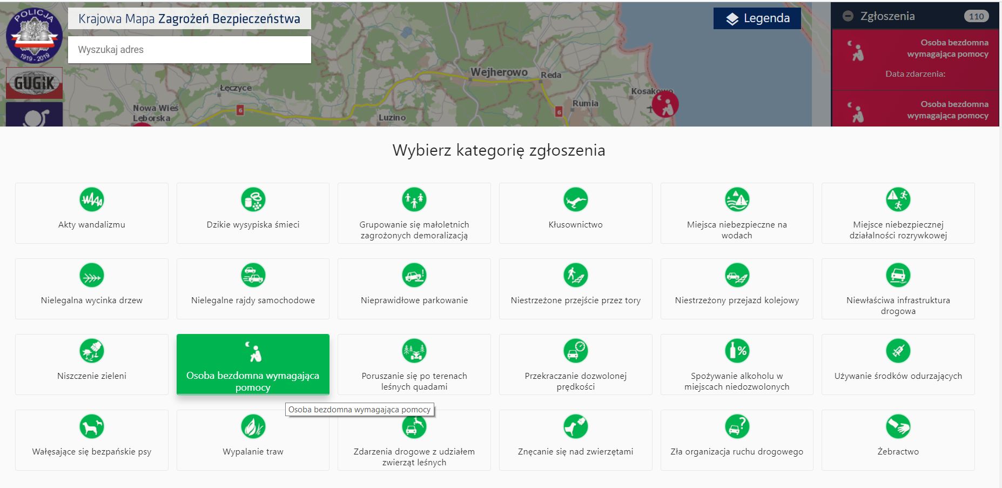The height and width of the screenshot is (488, 1002).
Task: Open first Osoba bezdomna report in list
Action: click(x=914, y=59)
